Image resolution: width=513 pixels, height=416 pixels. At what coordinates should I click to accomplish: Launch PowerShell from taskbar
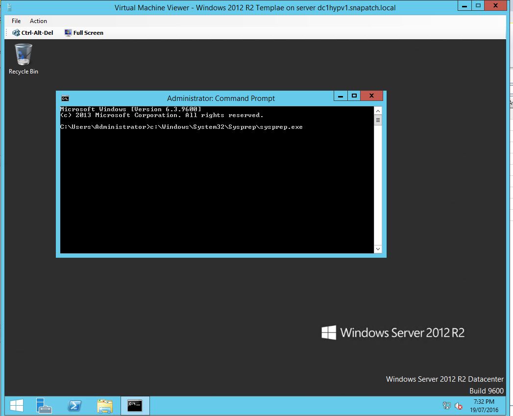[74, 406]
